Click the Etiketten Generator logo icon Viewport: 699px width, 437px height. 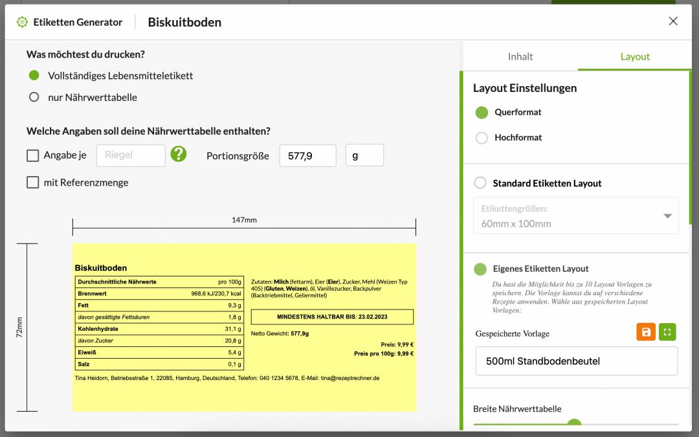[x=21, y=21]
